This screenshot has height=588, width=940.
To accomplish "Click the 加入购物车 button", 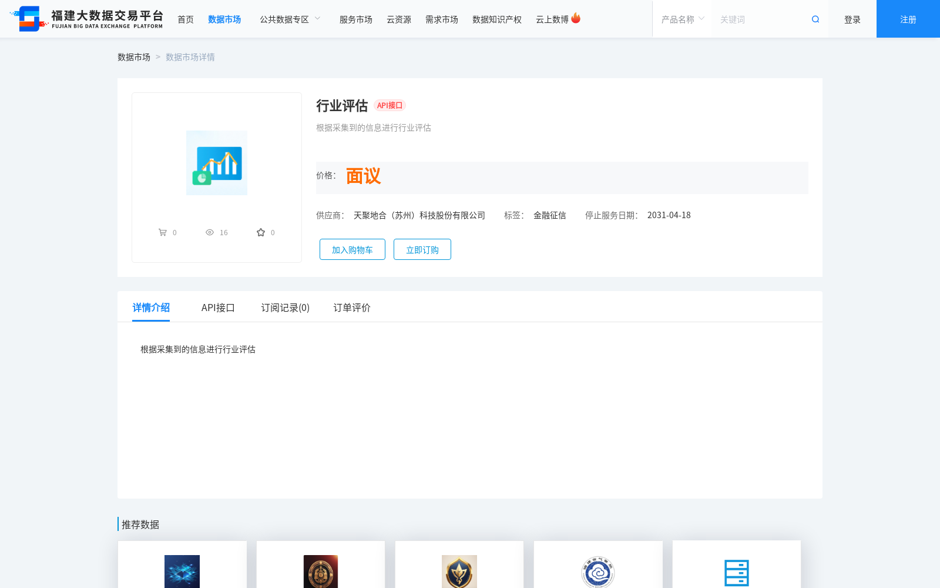I will click(352, 249).
